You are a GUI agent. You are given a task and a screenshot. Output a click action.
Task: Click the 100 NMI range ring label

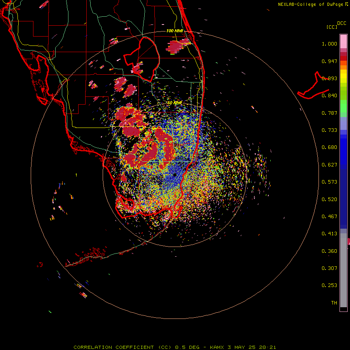175,31
